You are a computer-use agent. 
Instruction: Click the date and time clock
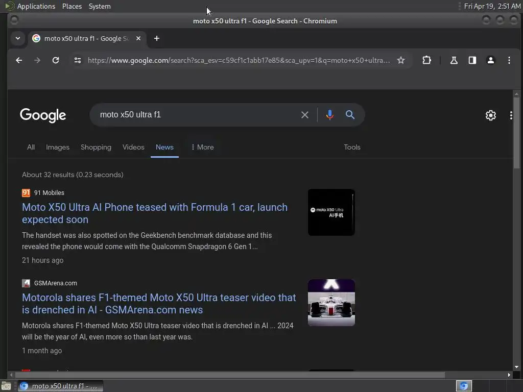pos(492,6)
